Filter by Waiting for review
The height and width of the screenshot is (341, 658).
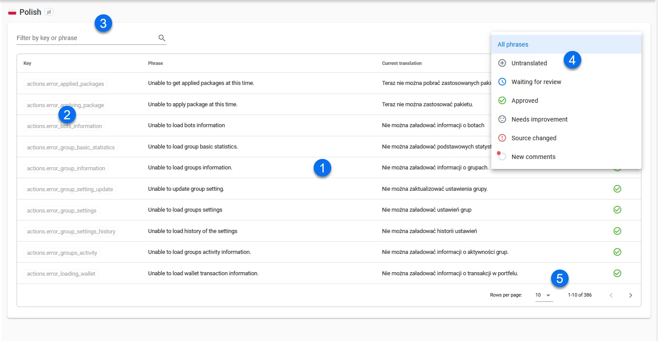[566, 82]
